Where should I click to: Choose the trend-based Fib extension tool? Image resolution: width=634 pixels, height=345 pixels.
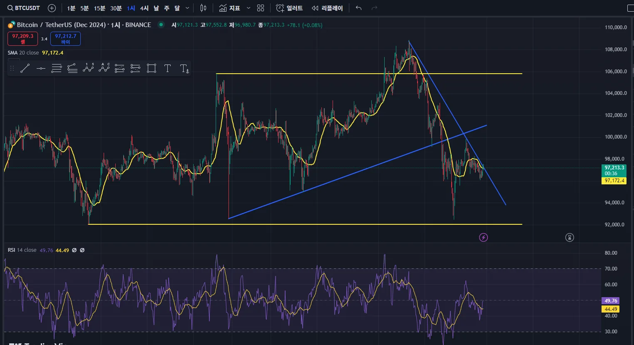click(x=136, y=68)
